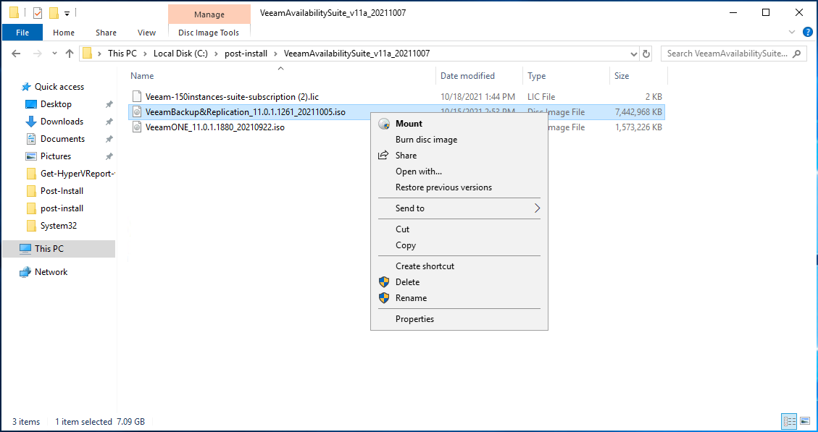Switch to Details view in status bar
Image resolution: width=818 pixels, height=432 pixels.
[x=789, y=421]
